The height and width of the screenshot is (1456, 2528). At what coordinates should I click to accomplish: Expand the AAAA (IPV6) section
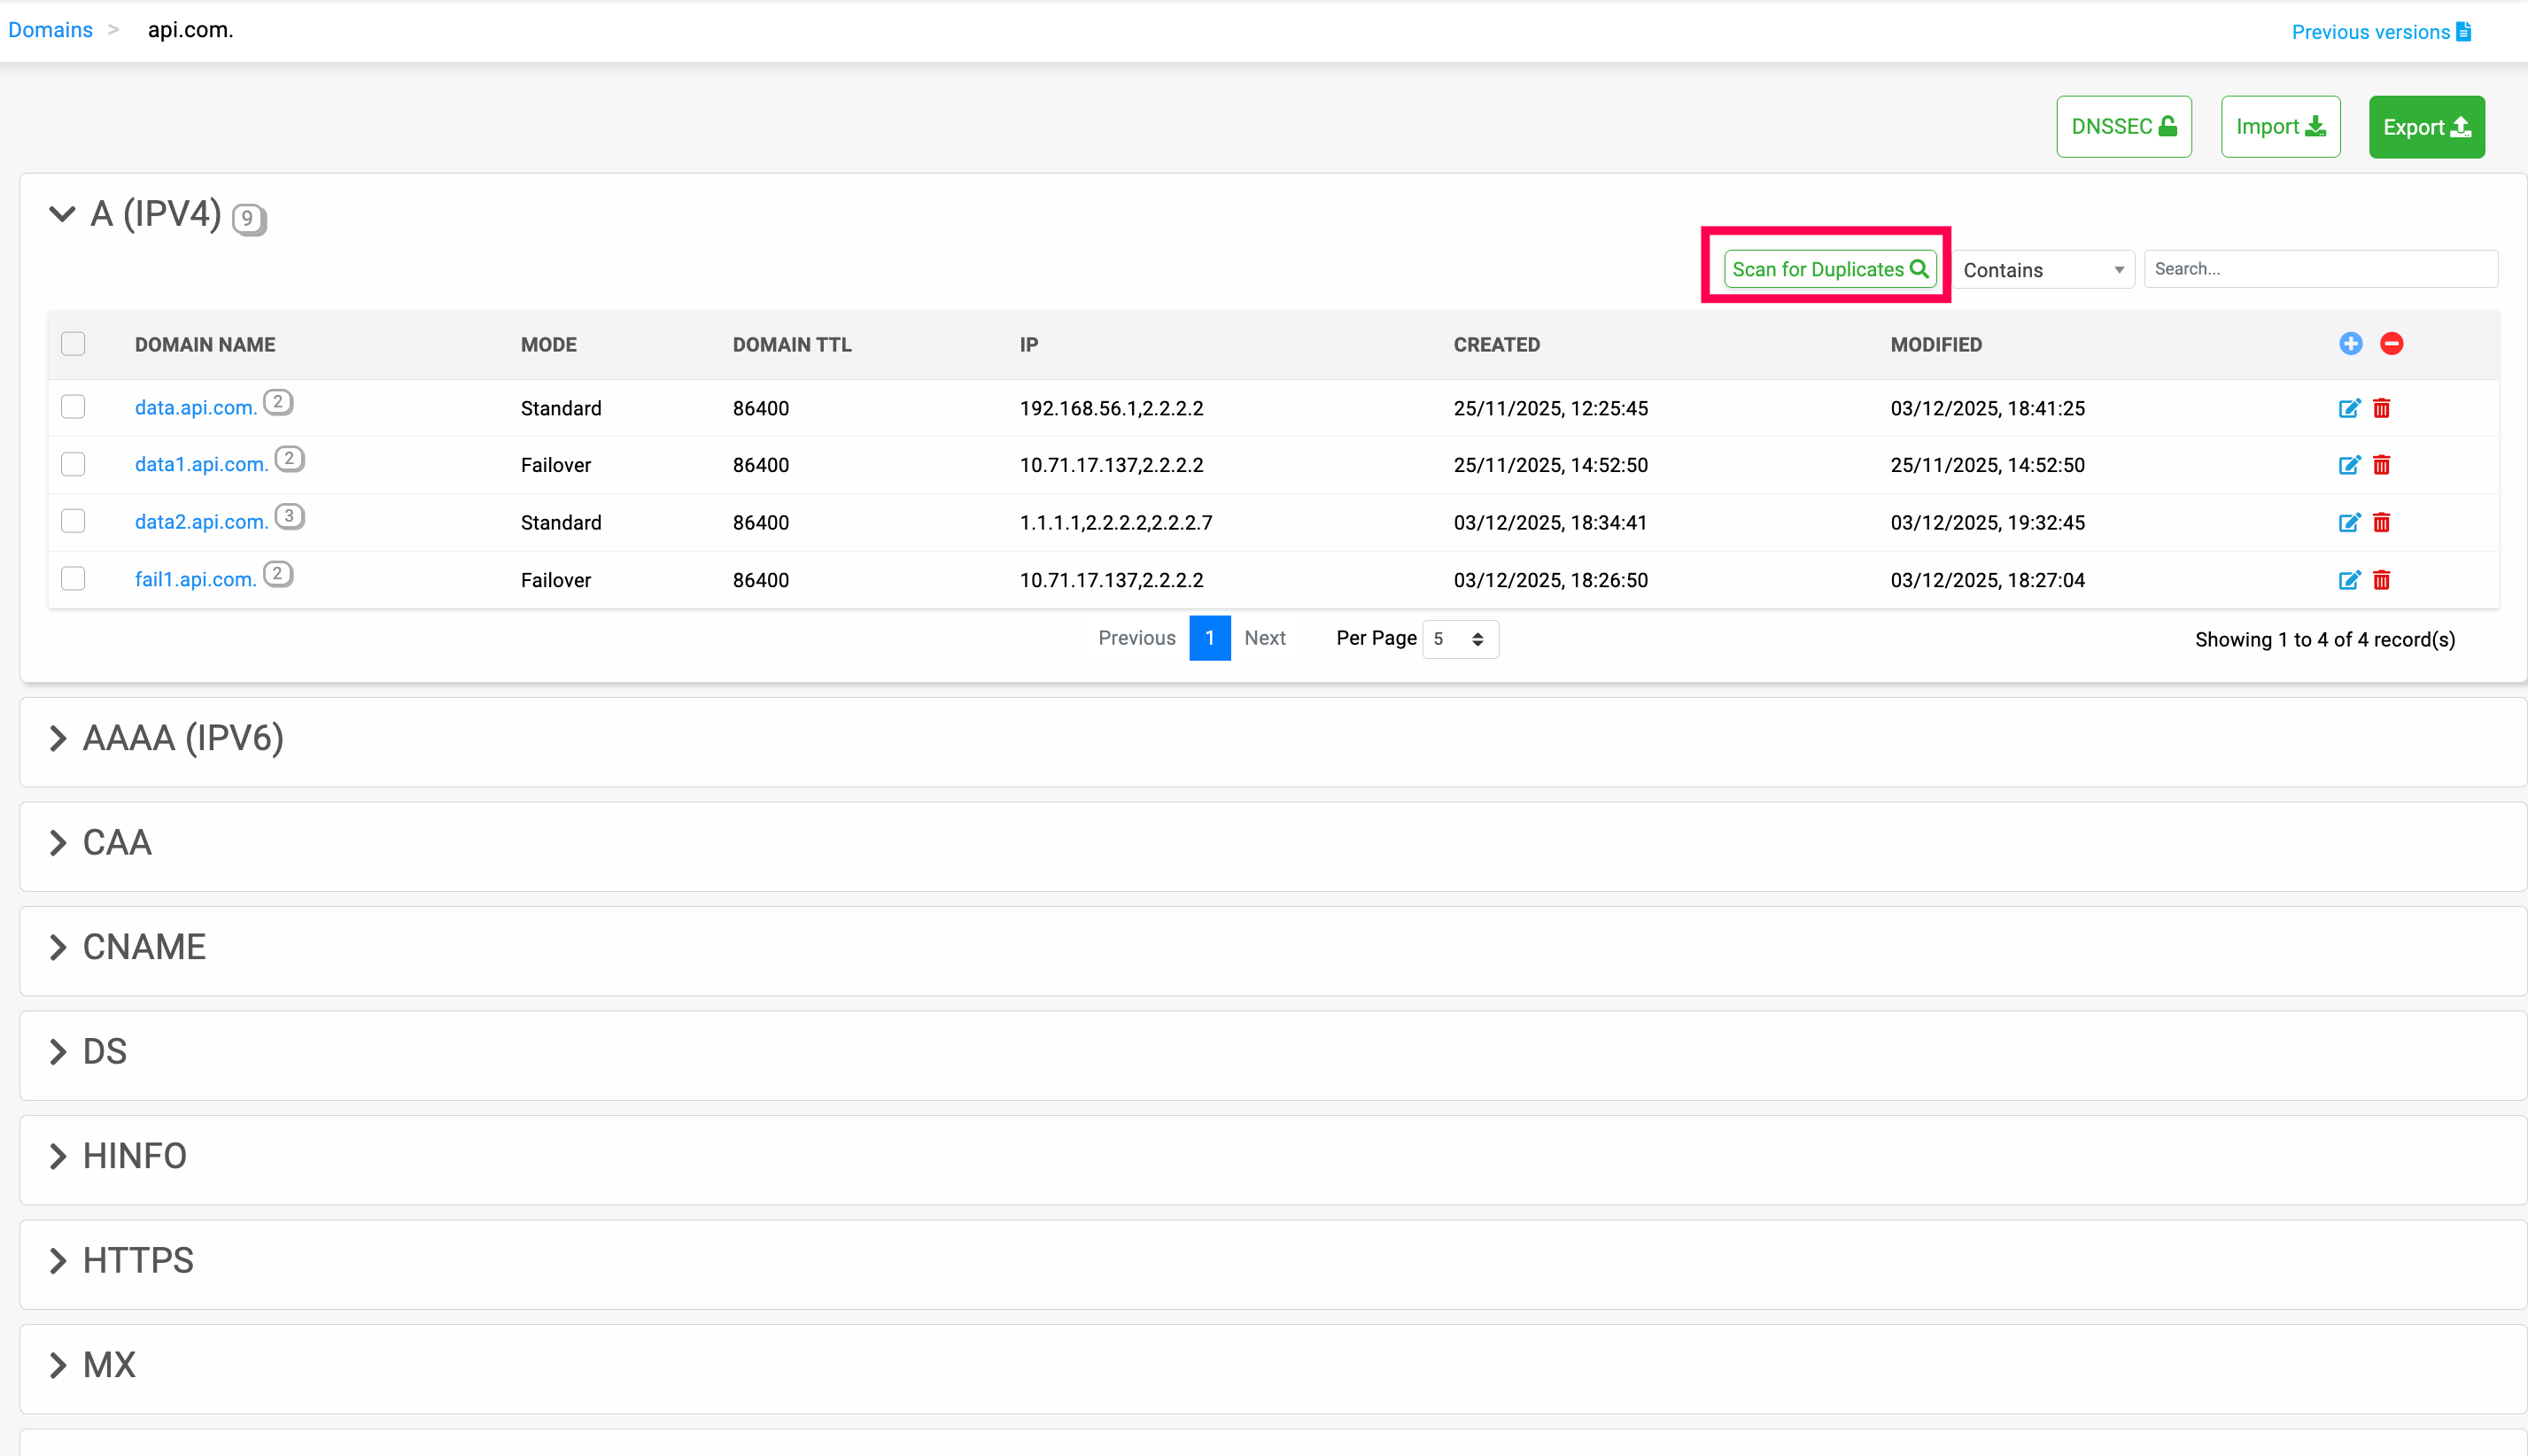click(x=58, y=738)
